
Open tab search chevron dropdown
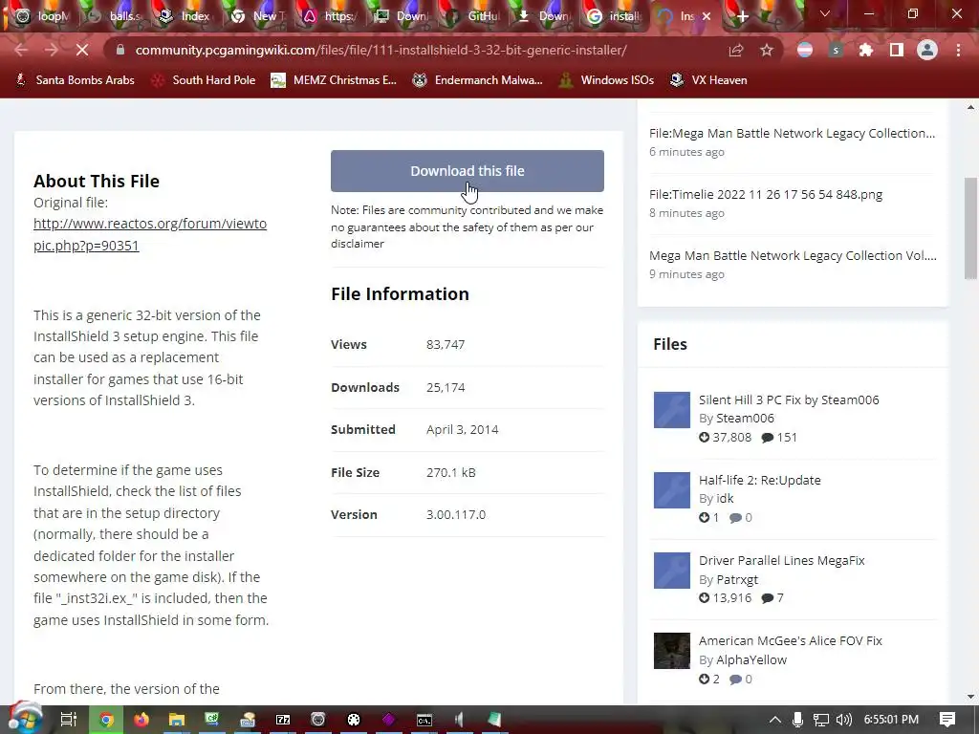(825, 13)
